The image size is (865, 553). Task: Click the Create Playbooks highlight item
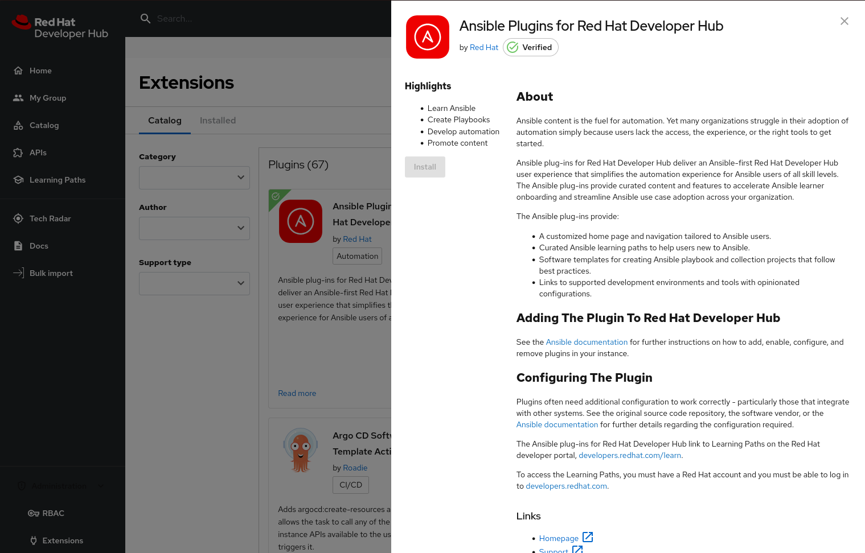pyautogui.click(x=458, y=119)
